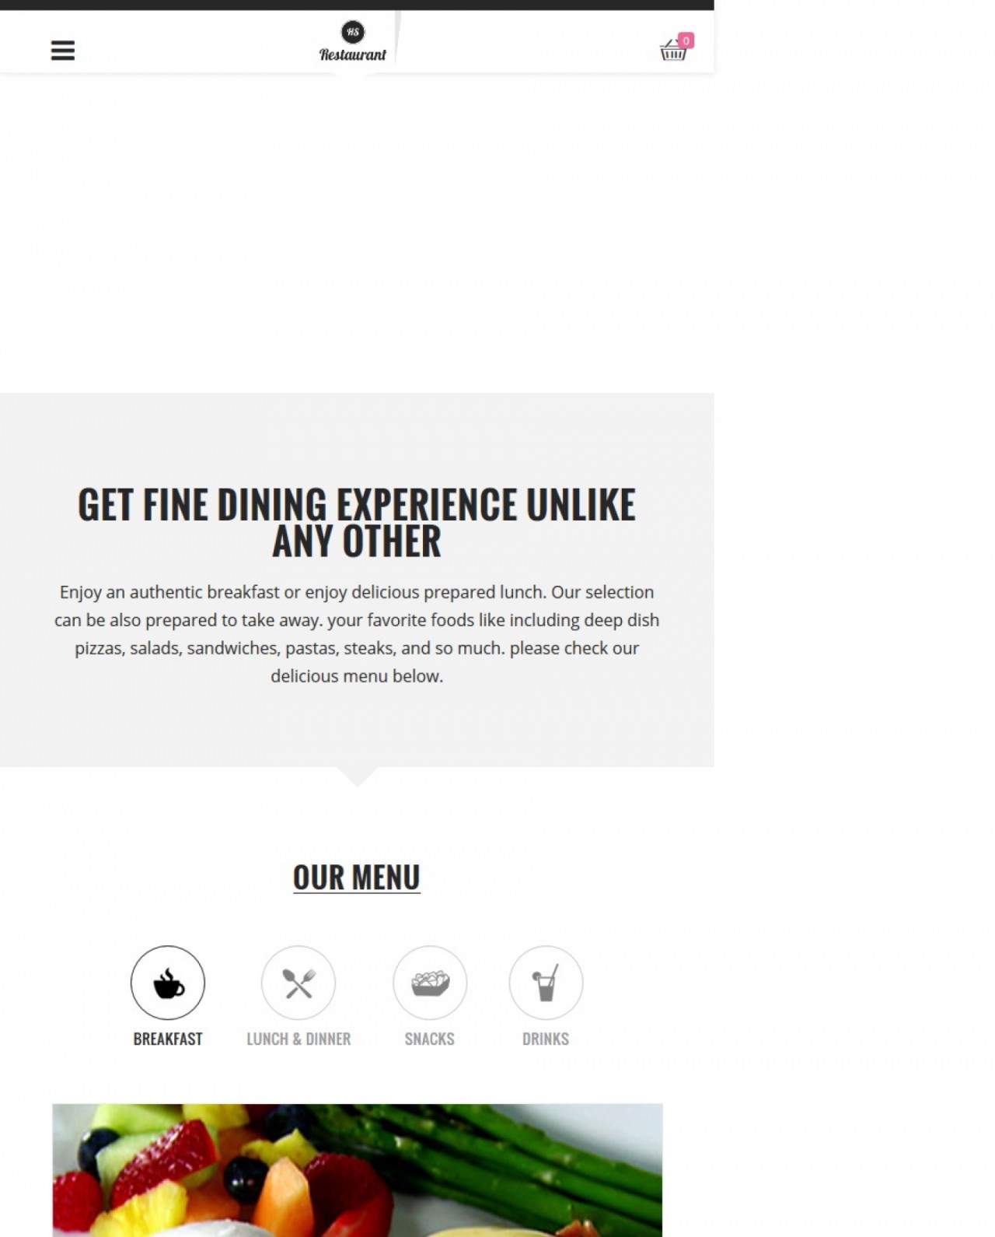
Task: Click the Get Fine Dining Experience headline
Action: click(357, 522)
